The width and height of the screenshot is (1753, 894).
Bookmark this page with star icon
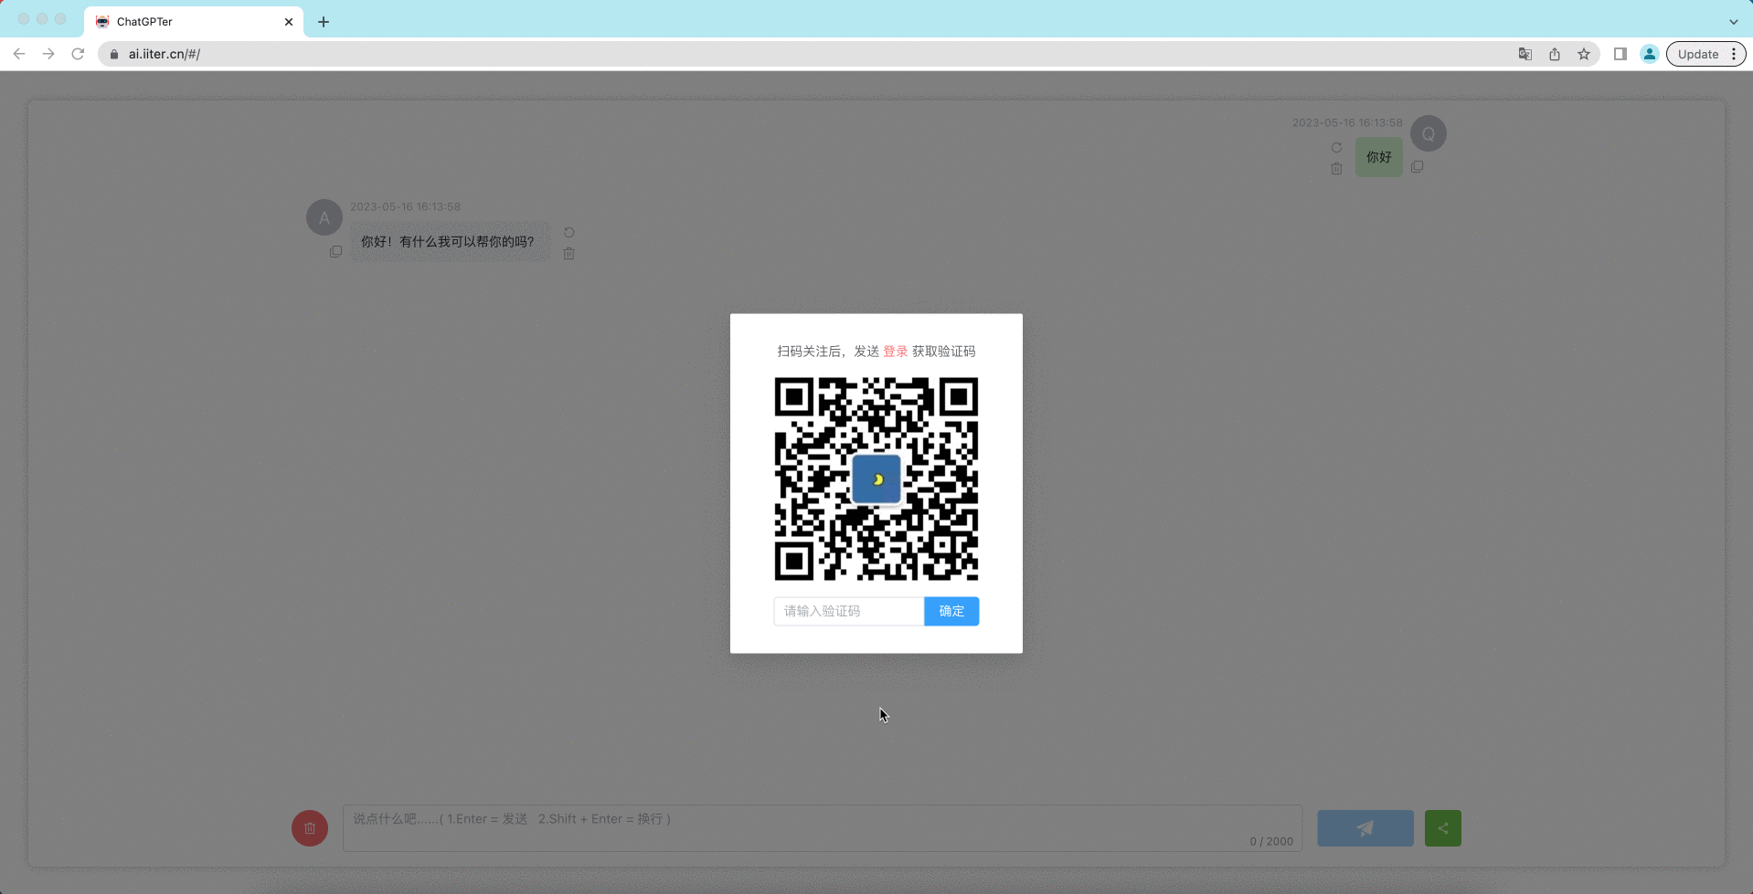1584,54
